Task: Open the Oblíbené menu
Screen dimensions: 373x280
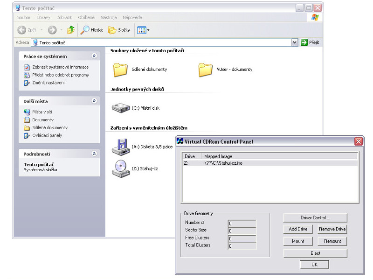Action: click(86, 17)
